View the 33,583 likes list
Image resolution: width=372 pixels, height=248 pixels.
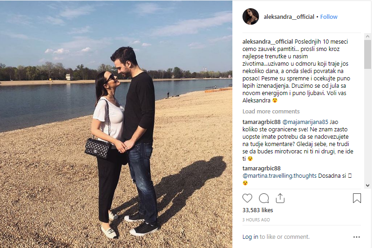point(258,210)
